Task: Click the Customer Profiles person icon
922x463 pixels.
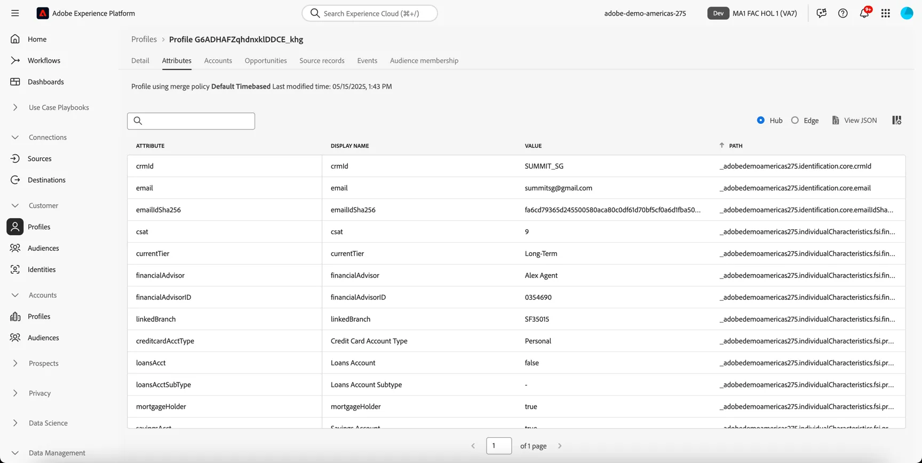Action: pyautogui.click(x=15, y=227)
